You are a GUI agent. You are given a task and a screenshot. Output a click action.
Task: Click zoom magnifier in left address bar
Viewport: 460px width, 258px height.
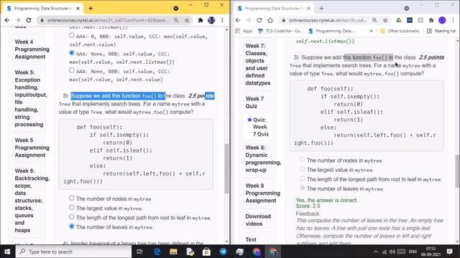coord(176,20)
